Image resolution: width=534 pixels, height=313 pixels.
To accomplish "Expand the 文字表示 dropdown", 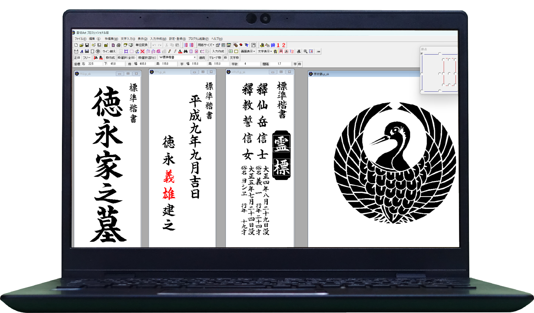I will click(265, 52).
